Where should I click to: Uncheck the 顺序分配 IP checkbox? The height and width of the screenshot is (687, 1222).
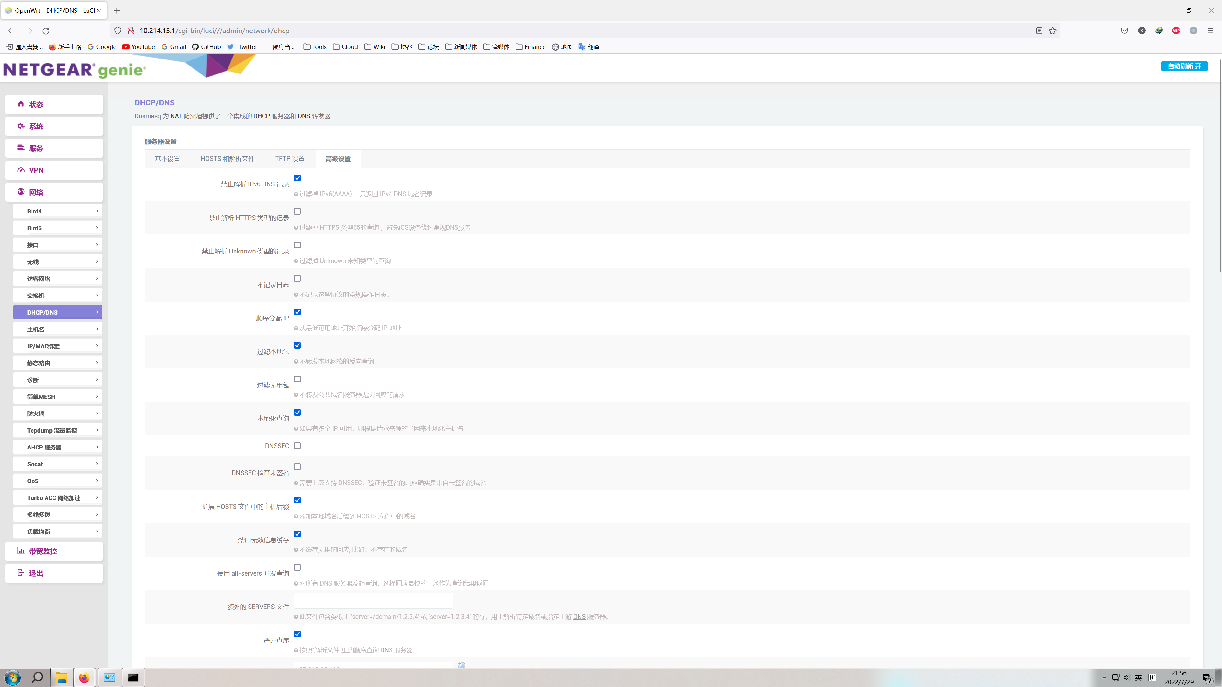click(298, 312)
